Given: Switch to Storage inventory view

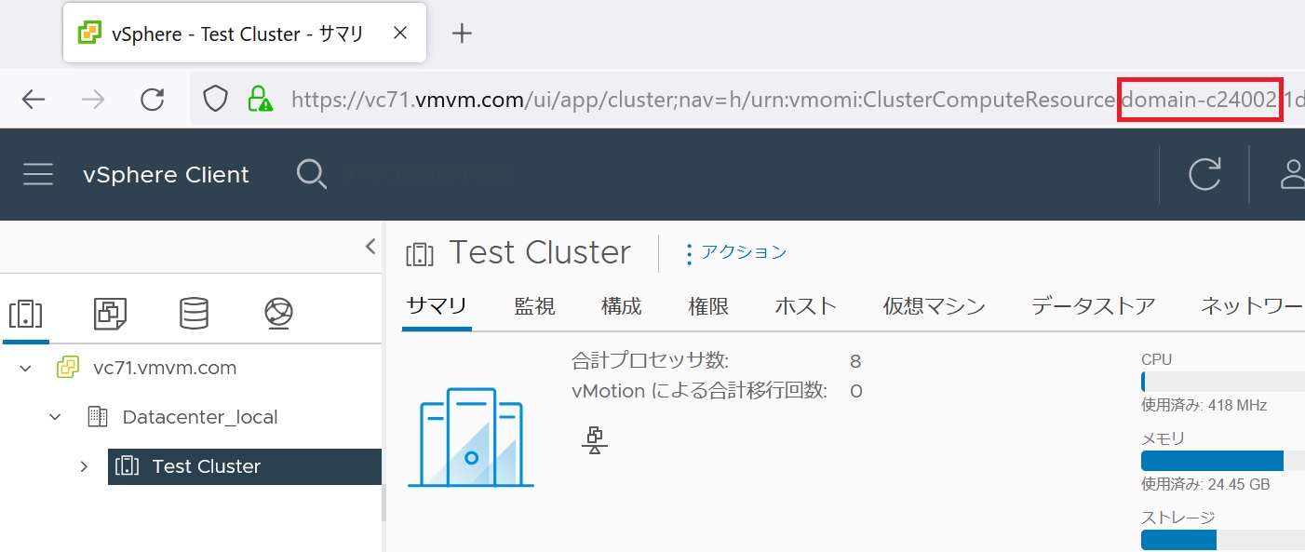Looking at the screenshot, I should click(194, 314).
